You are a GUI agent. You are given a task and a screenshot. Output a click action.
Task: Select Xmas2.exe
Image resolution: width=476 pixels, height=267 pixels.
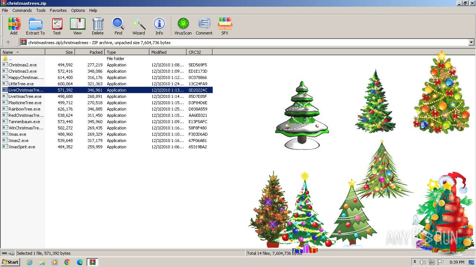tap(106, 141)
